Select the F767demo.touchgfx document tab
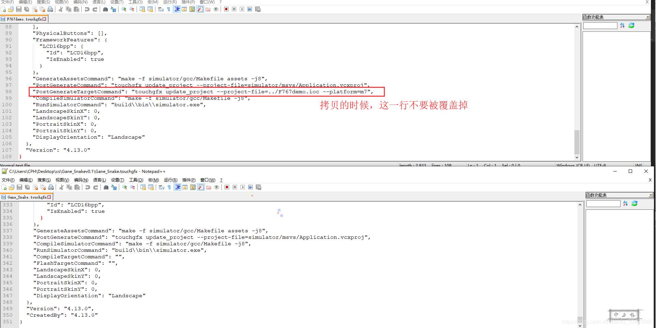 click(24, 19)
